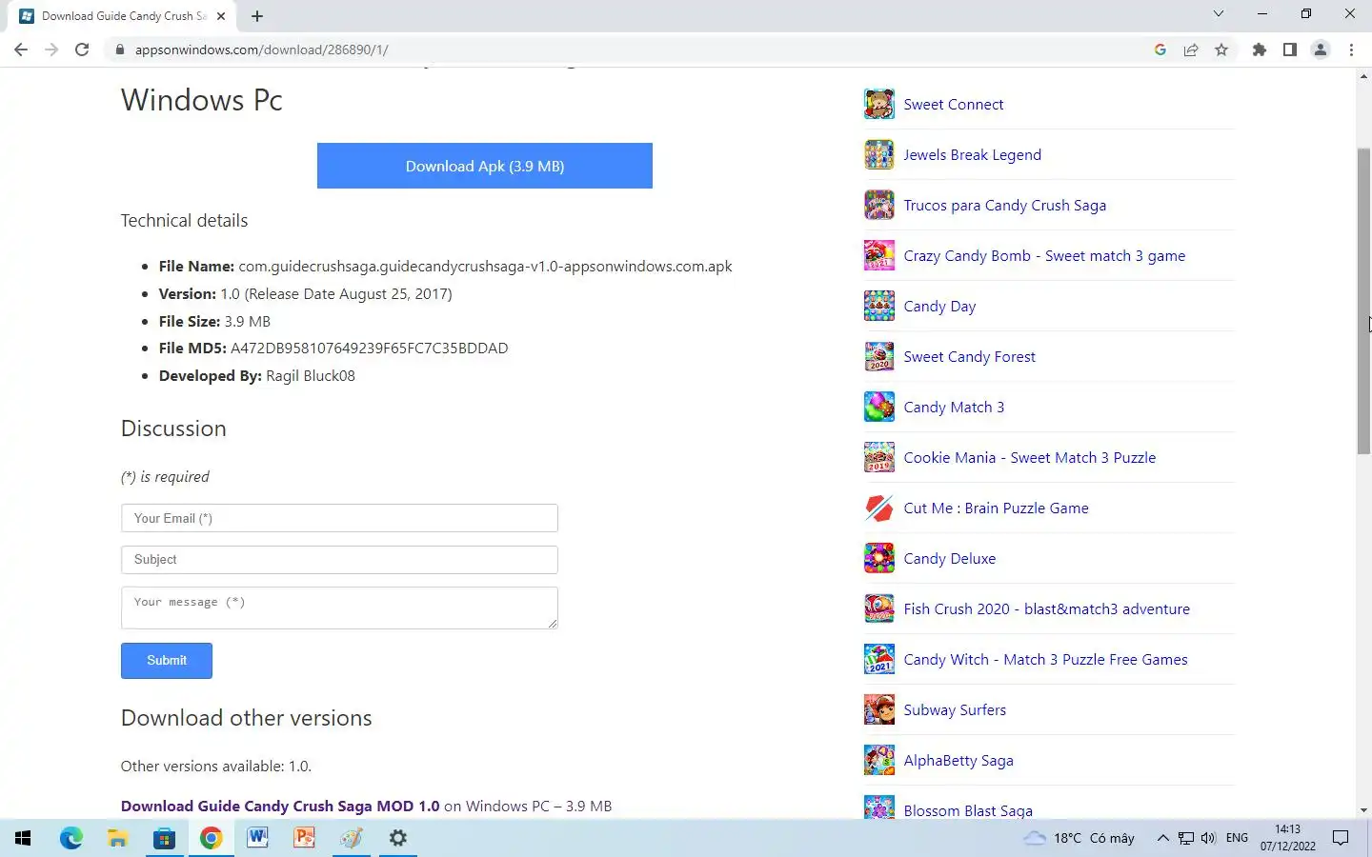This screenshot has width=1372, height=857.
Task: Click the Sweet Candy Forest app icon
Action: tap(878, 356)
